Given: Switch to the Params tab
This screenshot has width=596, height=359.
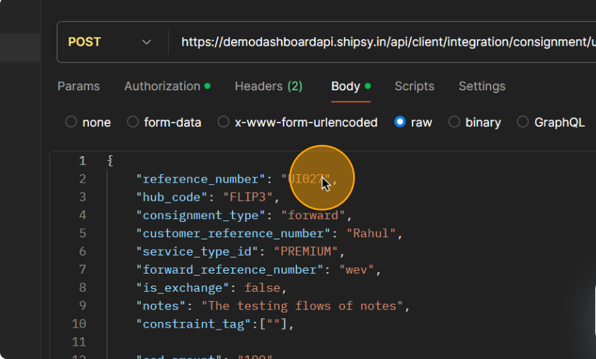Looking at the screenshot, I should pos(78,86).
